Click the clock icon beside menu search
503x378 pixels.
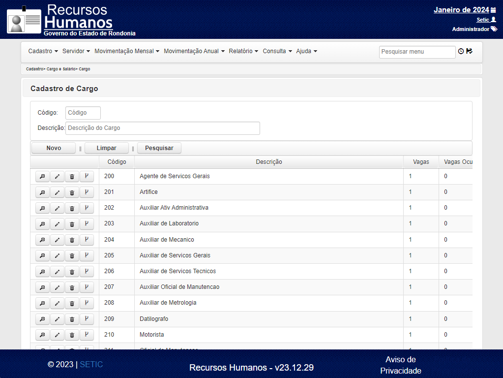point(461,51)
